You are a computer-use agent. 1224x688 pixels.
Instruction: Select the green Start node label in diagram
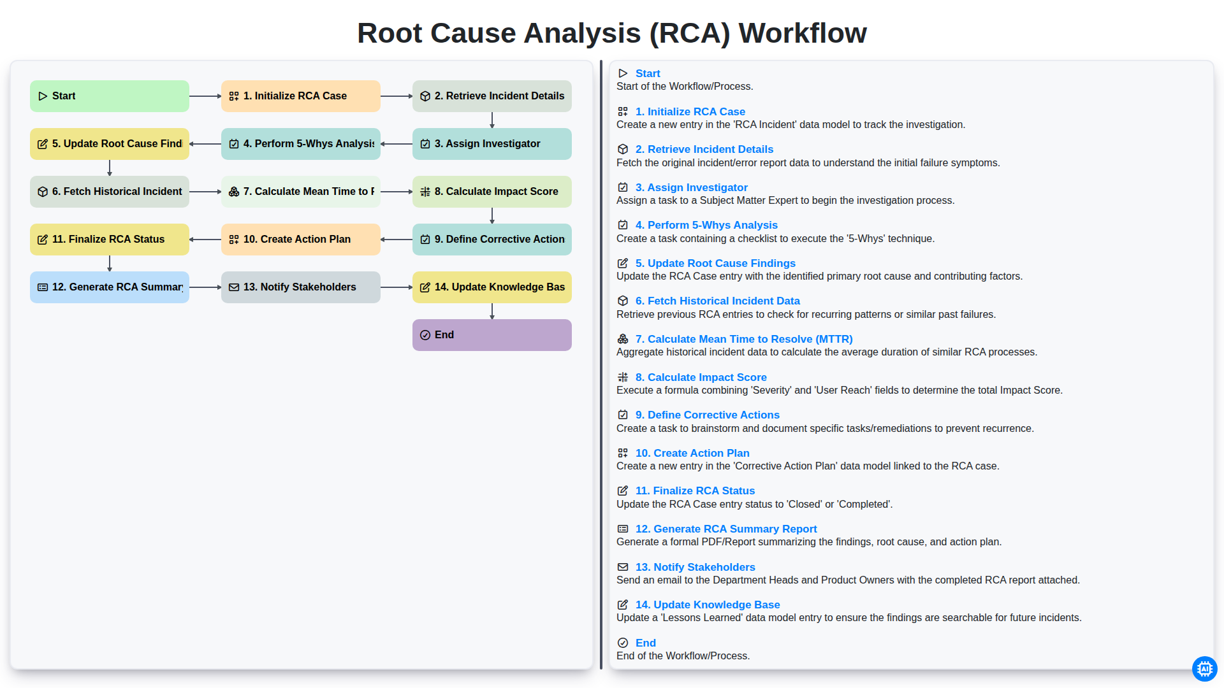point(64,96)
